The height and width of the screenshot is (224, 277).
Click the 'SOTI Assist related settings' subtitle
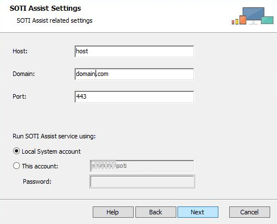pyautogui.click(x=55, y=20)
